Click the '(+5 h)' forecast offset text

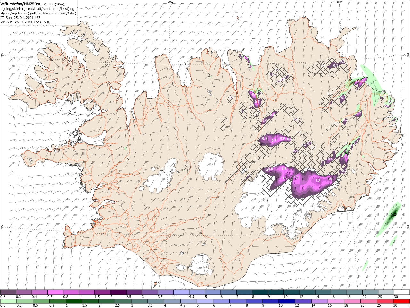(x=46, y=22)
